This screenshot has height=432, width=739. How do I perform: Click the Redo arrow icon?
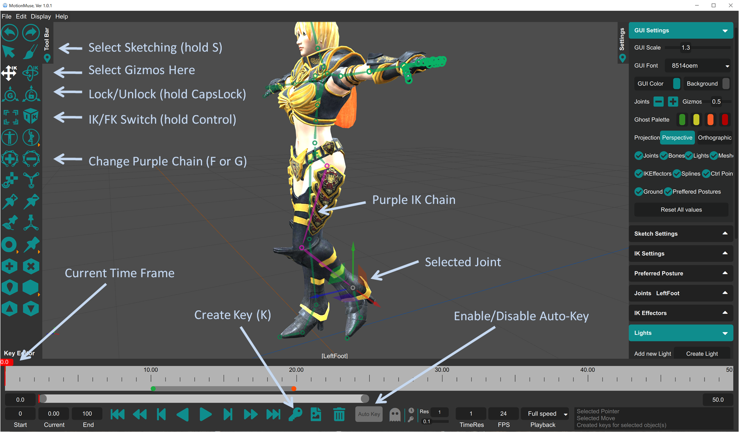click(31, 32)
